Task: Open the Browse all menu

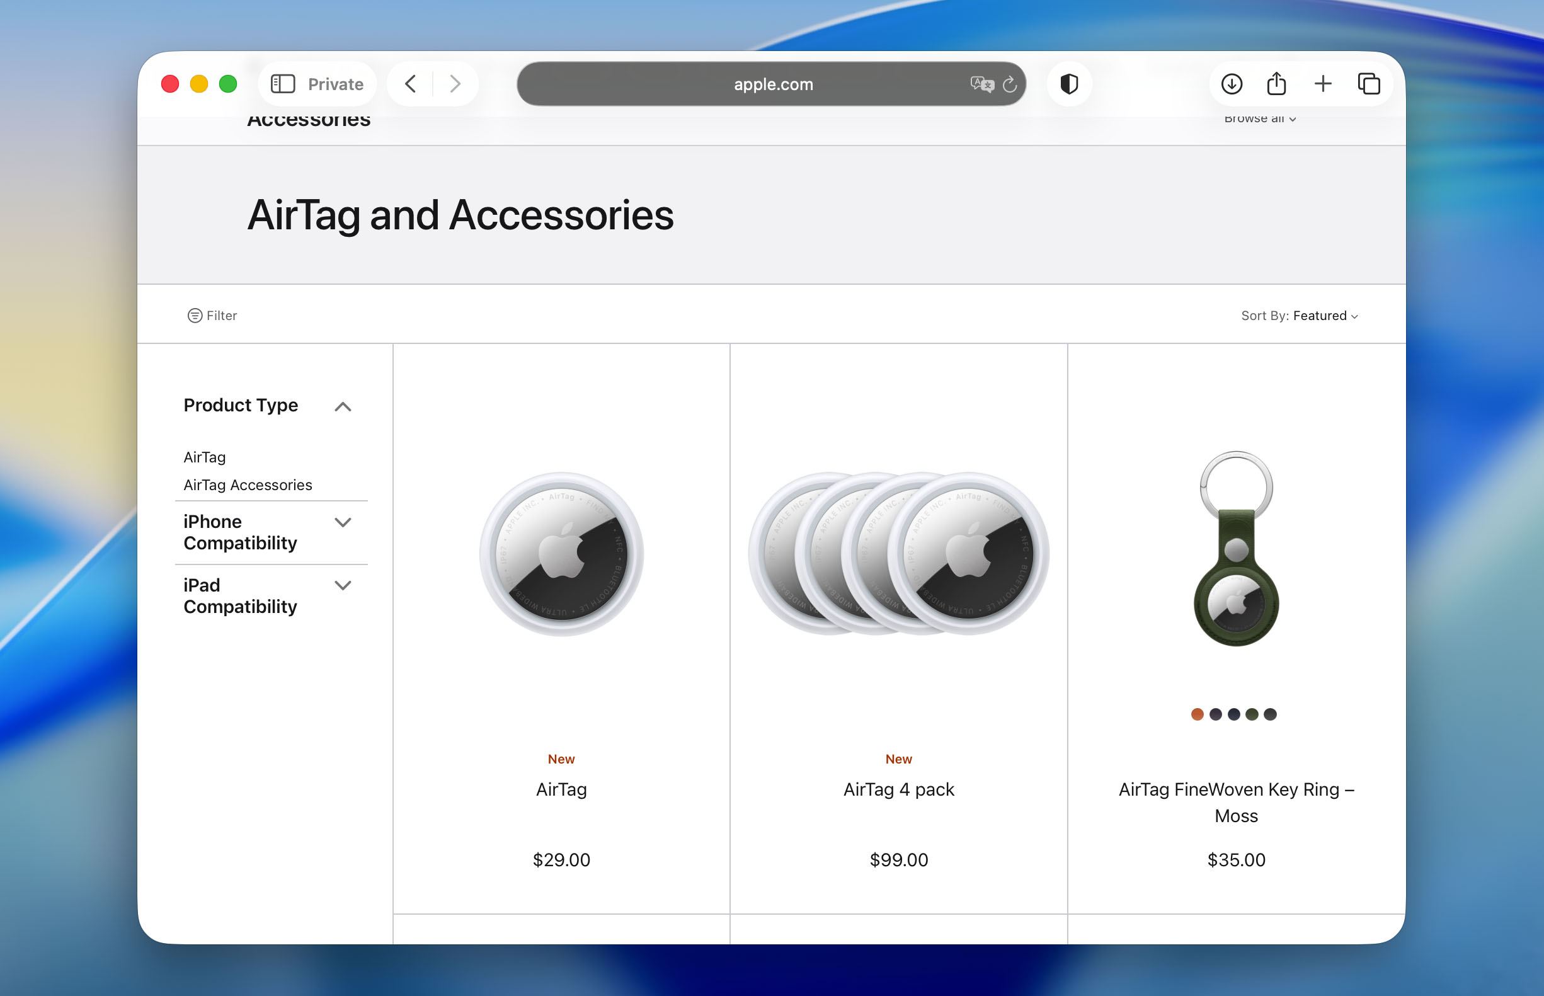Action: click(1259, 118)
